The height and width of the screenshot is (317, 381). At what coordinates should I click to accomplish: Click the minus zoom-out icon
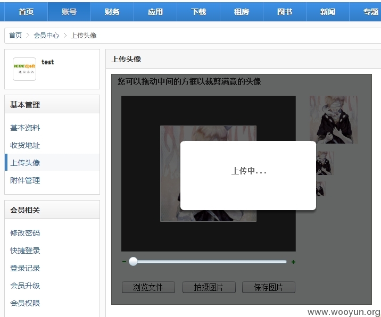tap(124, 262)
